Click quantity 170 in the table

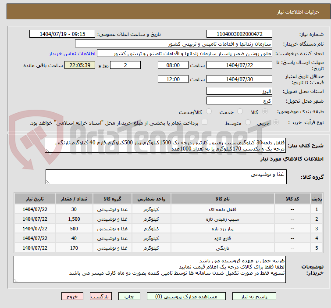tap(74, 248)
